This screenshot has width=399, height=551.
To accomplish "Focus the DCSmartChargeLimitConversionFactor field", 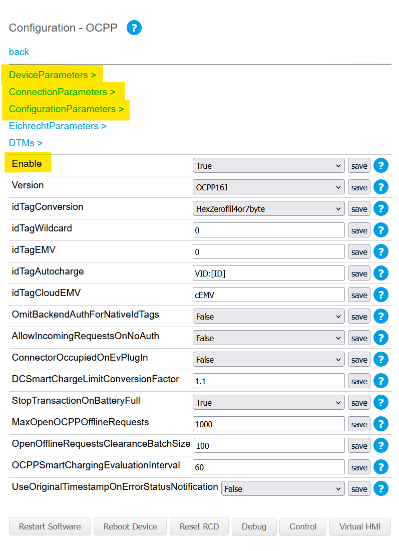I will 269,381.
